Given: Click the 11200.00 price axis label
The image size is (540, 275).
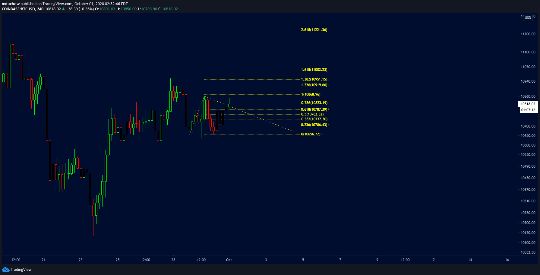Looking at the screenshot, I should coord(528,34).
